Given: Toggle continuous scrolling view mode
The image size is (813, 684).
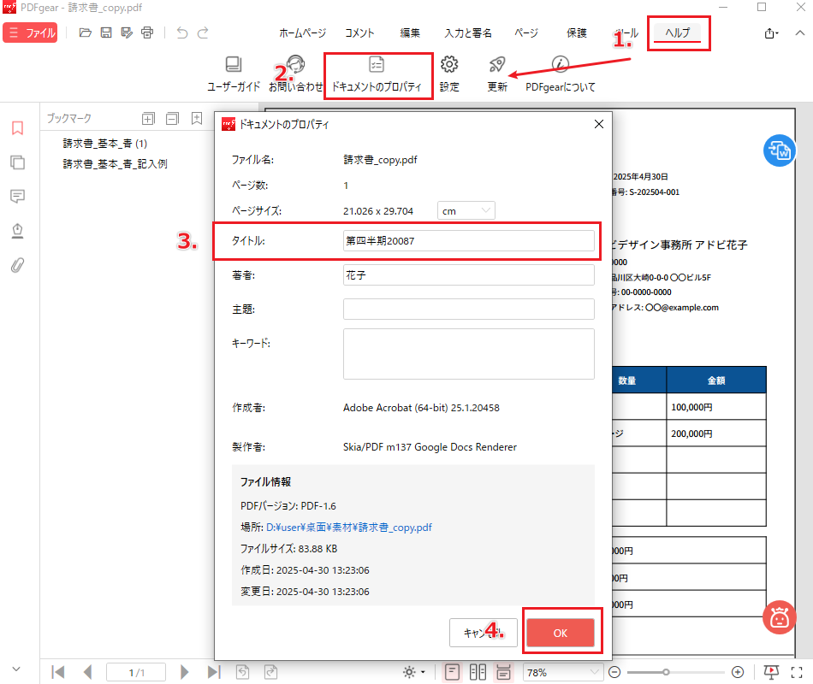Looking at the screenshot, I should (503, 672).
